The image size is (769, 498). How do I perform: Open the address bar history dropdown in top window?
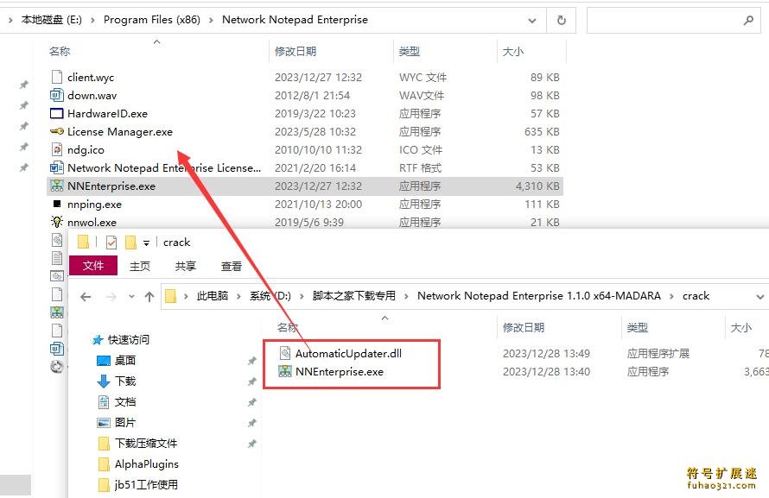point(533,19)
